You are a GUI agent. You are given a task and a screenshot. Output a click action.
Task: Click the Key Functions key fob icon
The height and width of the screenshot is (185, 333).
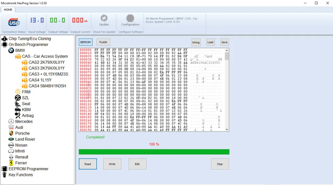pos(4,175)
